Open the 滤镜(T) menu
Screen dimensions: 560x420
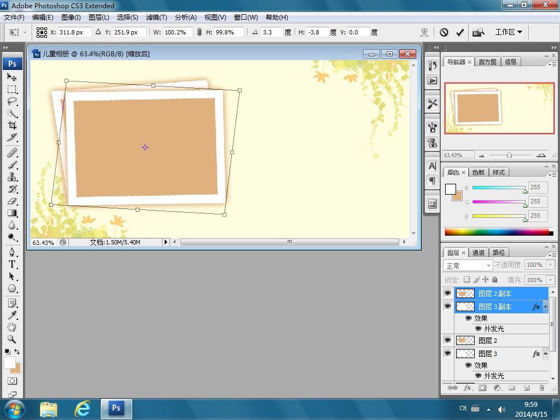click(x=156, y=17)
